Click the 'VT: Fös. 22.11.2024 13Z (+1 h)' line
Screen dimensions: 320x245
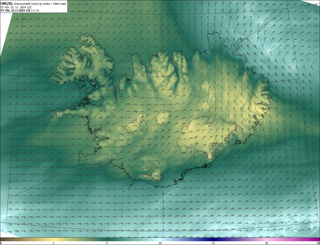click(20, 11)
